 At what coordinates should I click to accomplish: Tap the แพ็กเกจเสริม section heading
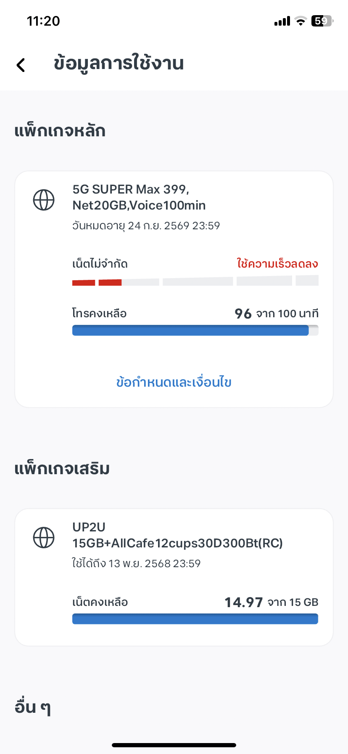(x=62, y=469)
